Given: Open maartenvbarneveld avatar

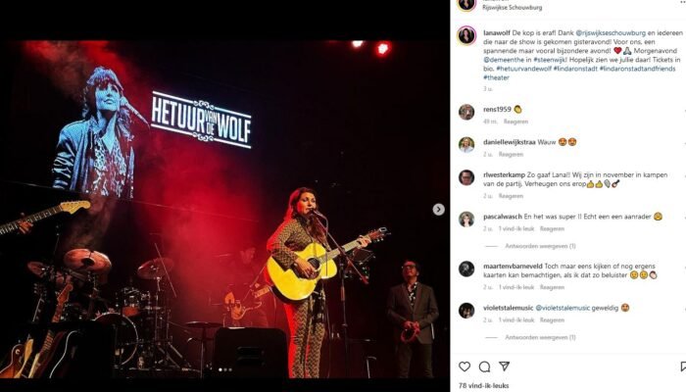Looking at the screenshot, I should click(466, 269).
